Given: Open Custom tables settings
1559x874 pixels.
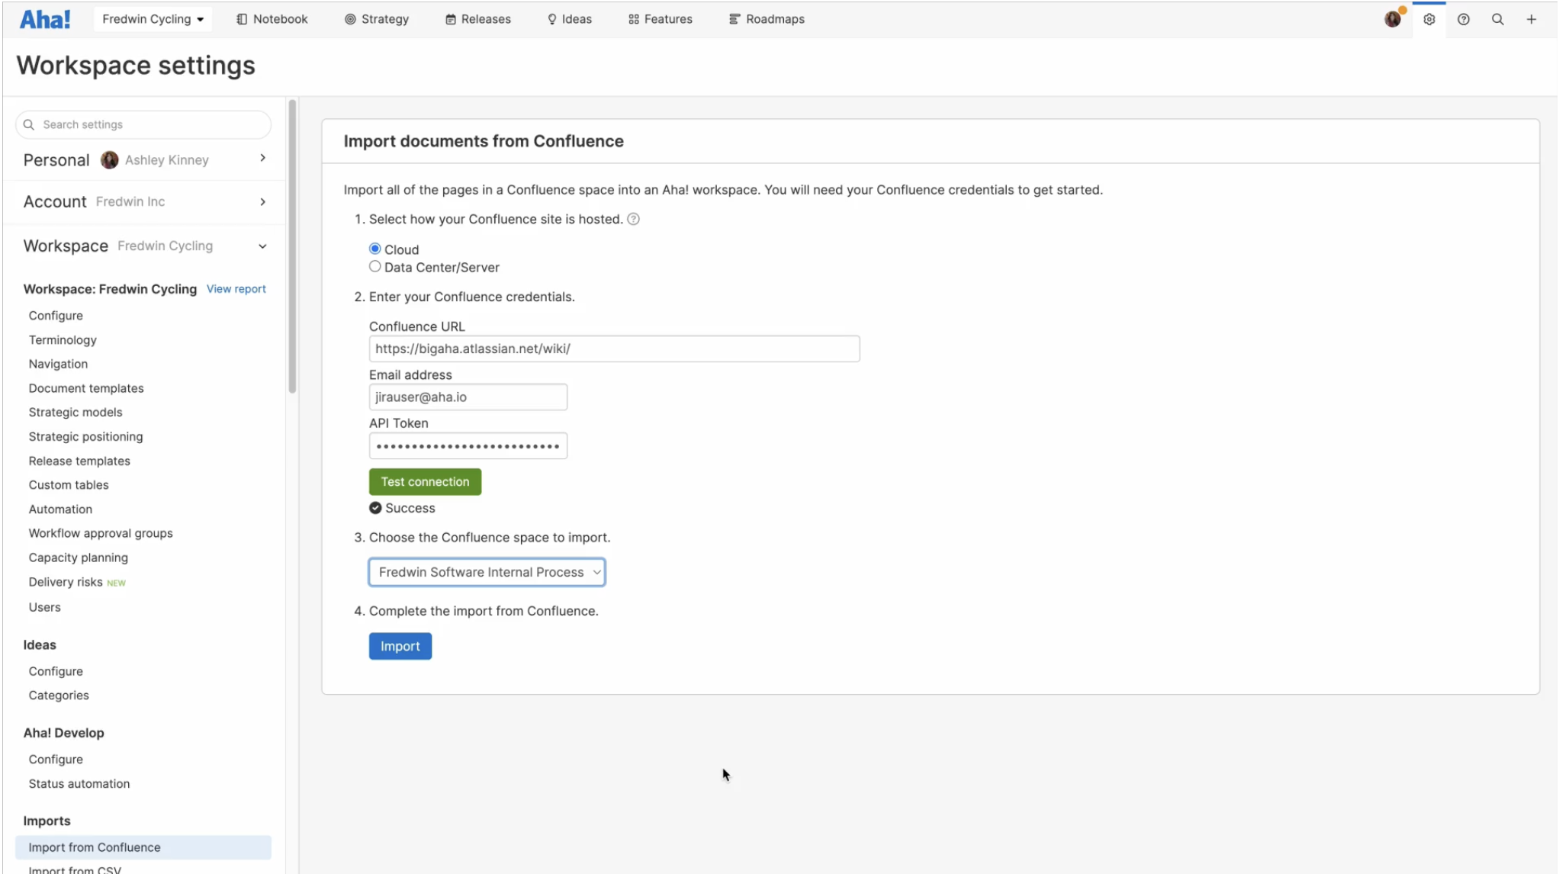Looking at the screenshot, I should [69, 485].
